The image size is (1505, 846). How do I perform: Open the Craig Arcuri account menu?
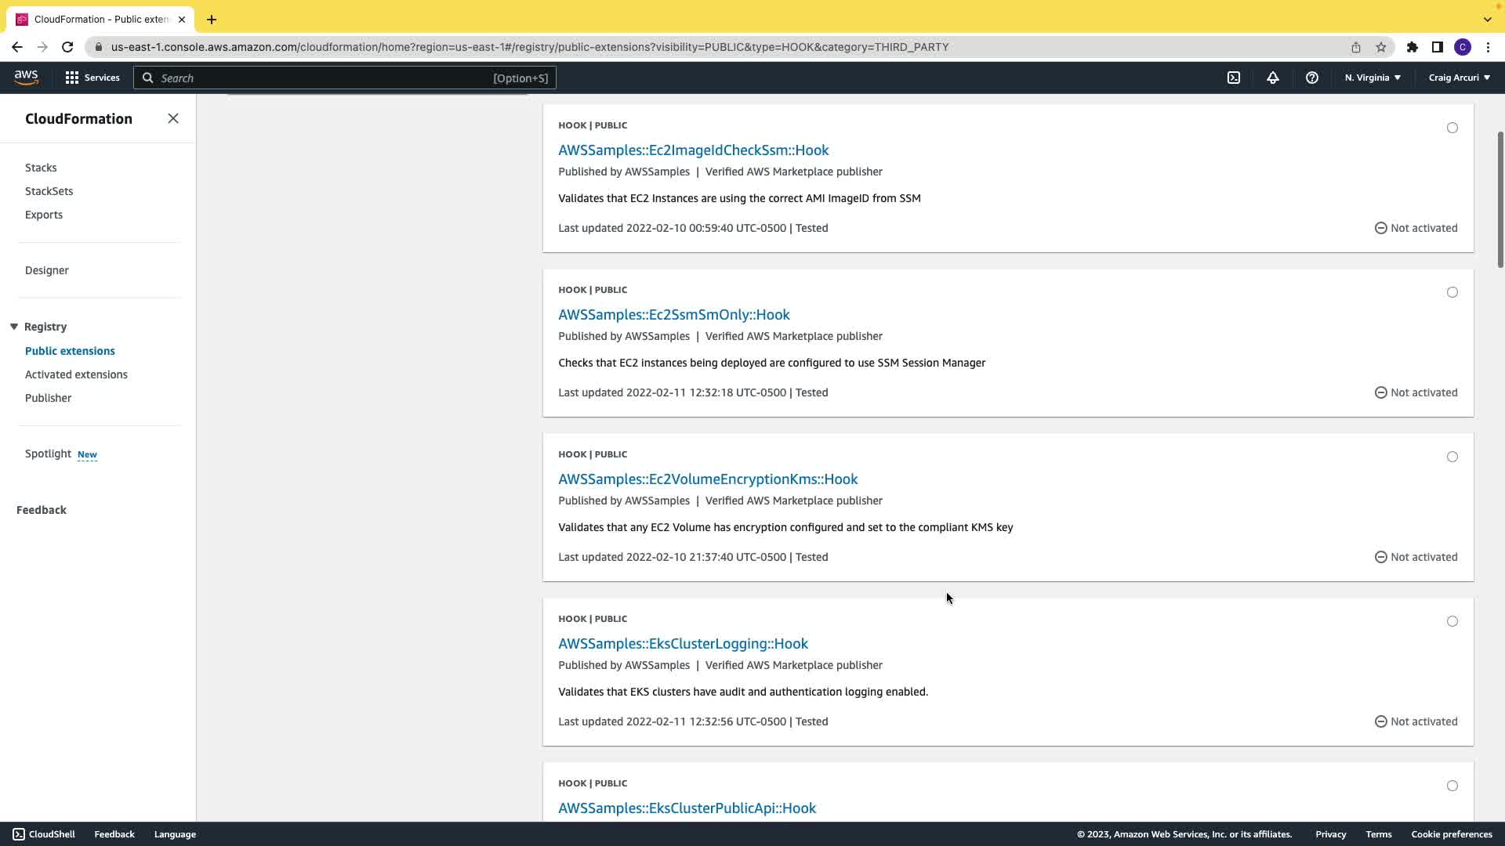(x=1459, y=78)
